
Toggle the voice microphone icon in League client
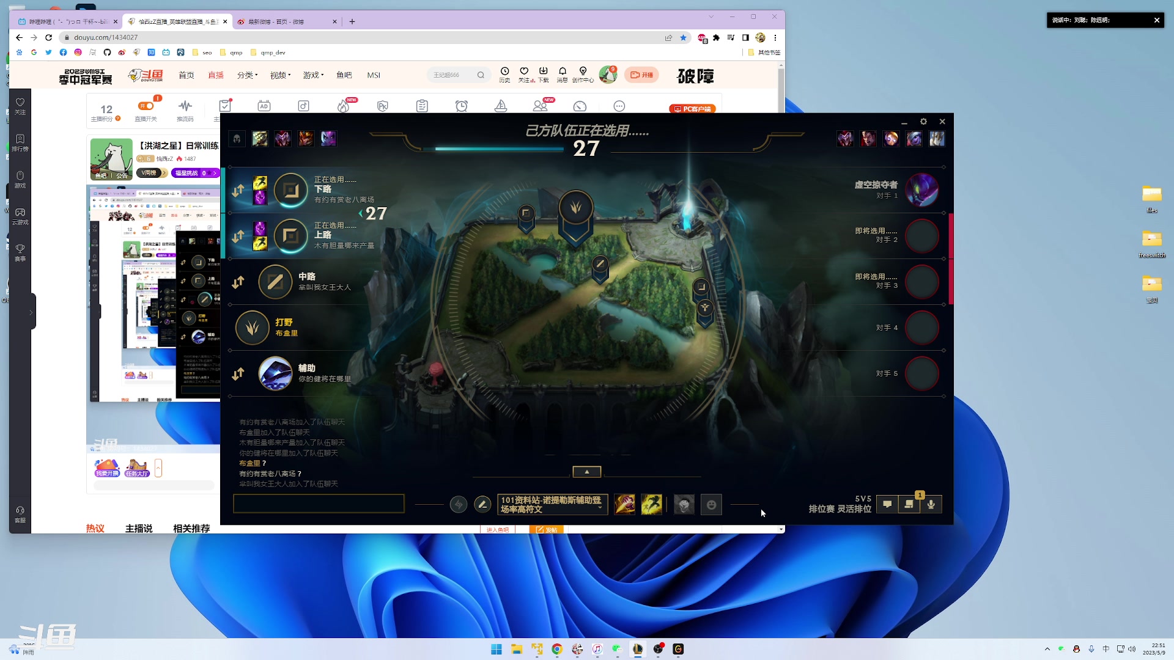(x=931, y=504)
